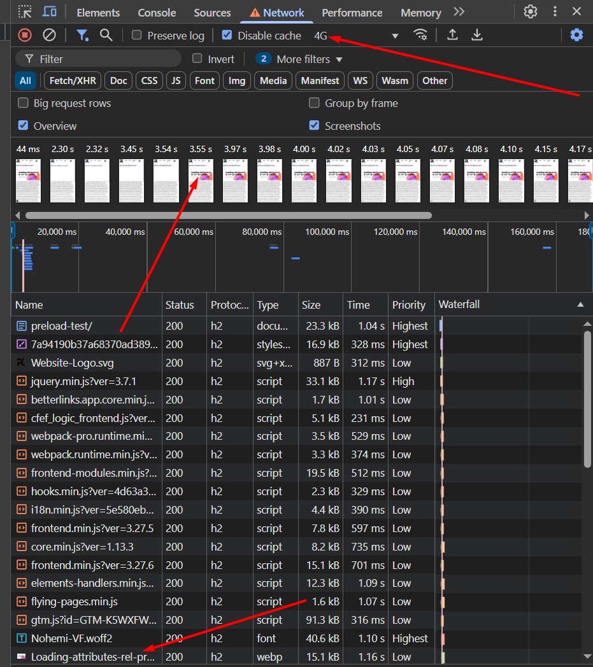Filter requests by Fetch/XHR
Screen dimensions: 593x667
coord(73,81)
